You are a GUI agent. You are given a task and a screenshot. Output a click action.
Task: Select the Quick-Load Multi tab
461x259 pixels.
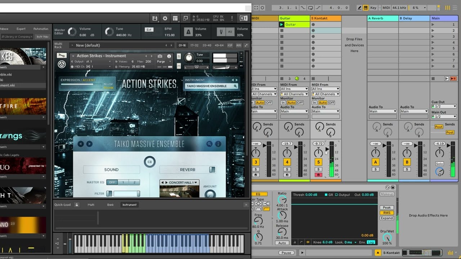(91, 205)
